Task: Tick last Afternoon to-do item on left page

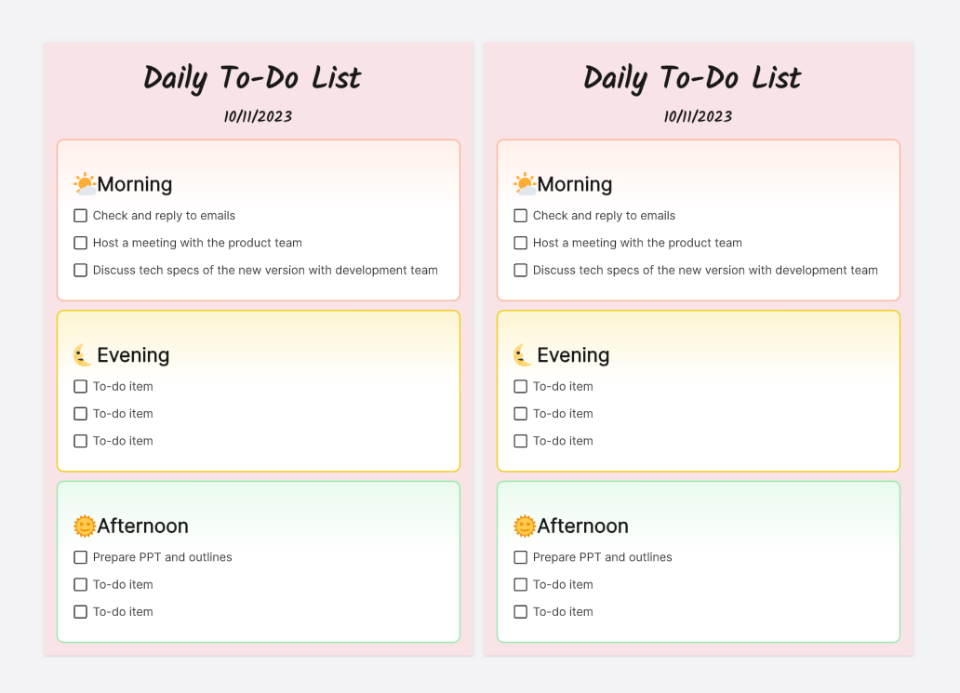Action: pyautogui.click(x=81, y=612)
